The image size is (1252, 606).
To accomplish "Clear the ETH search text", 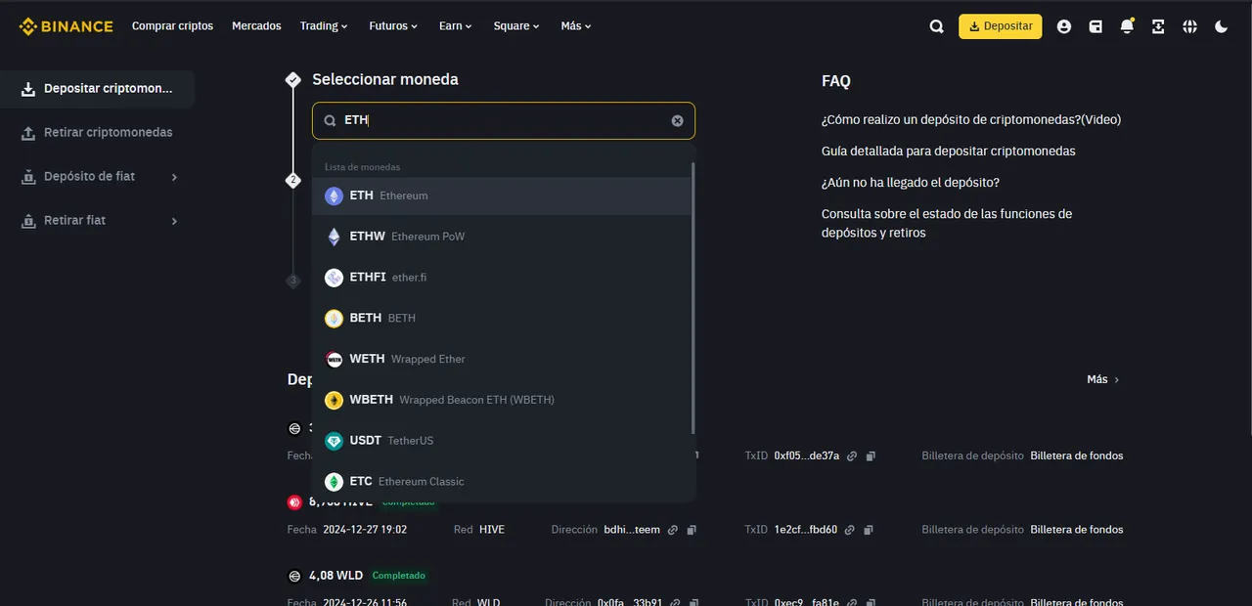I will (x=677, y=120).
